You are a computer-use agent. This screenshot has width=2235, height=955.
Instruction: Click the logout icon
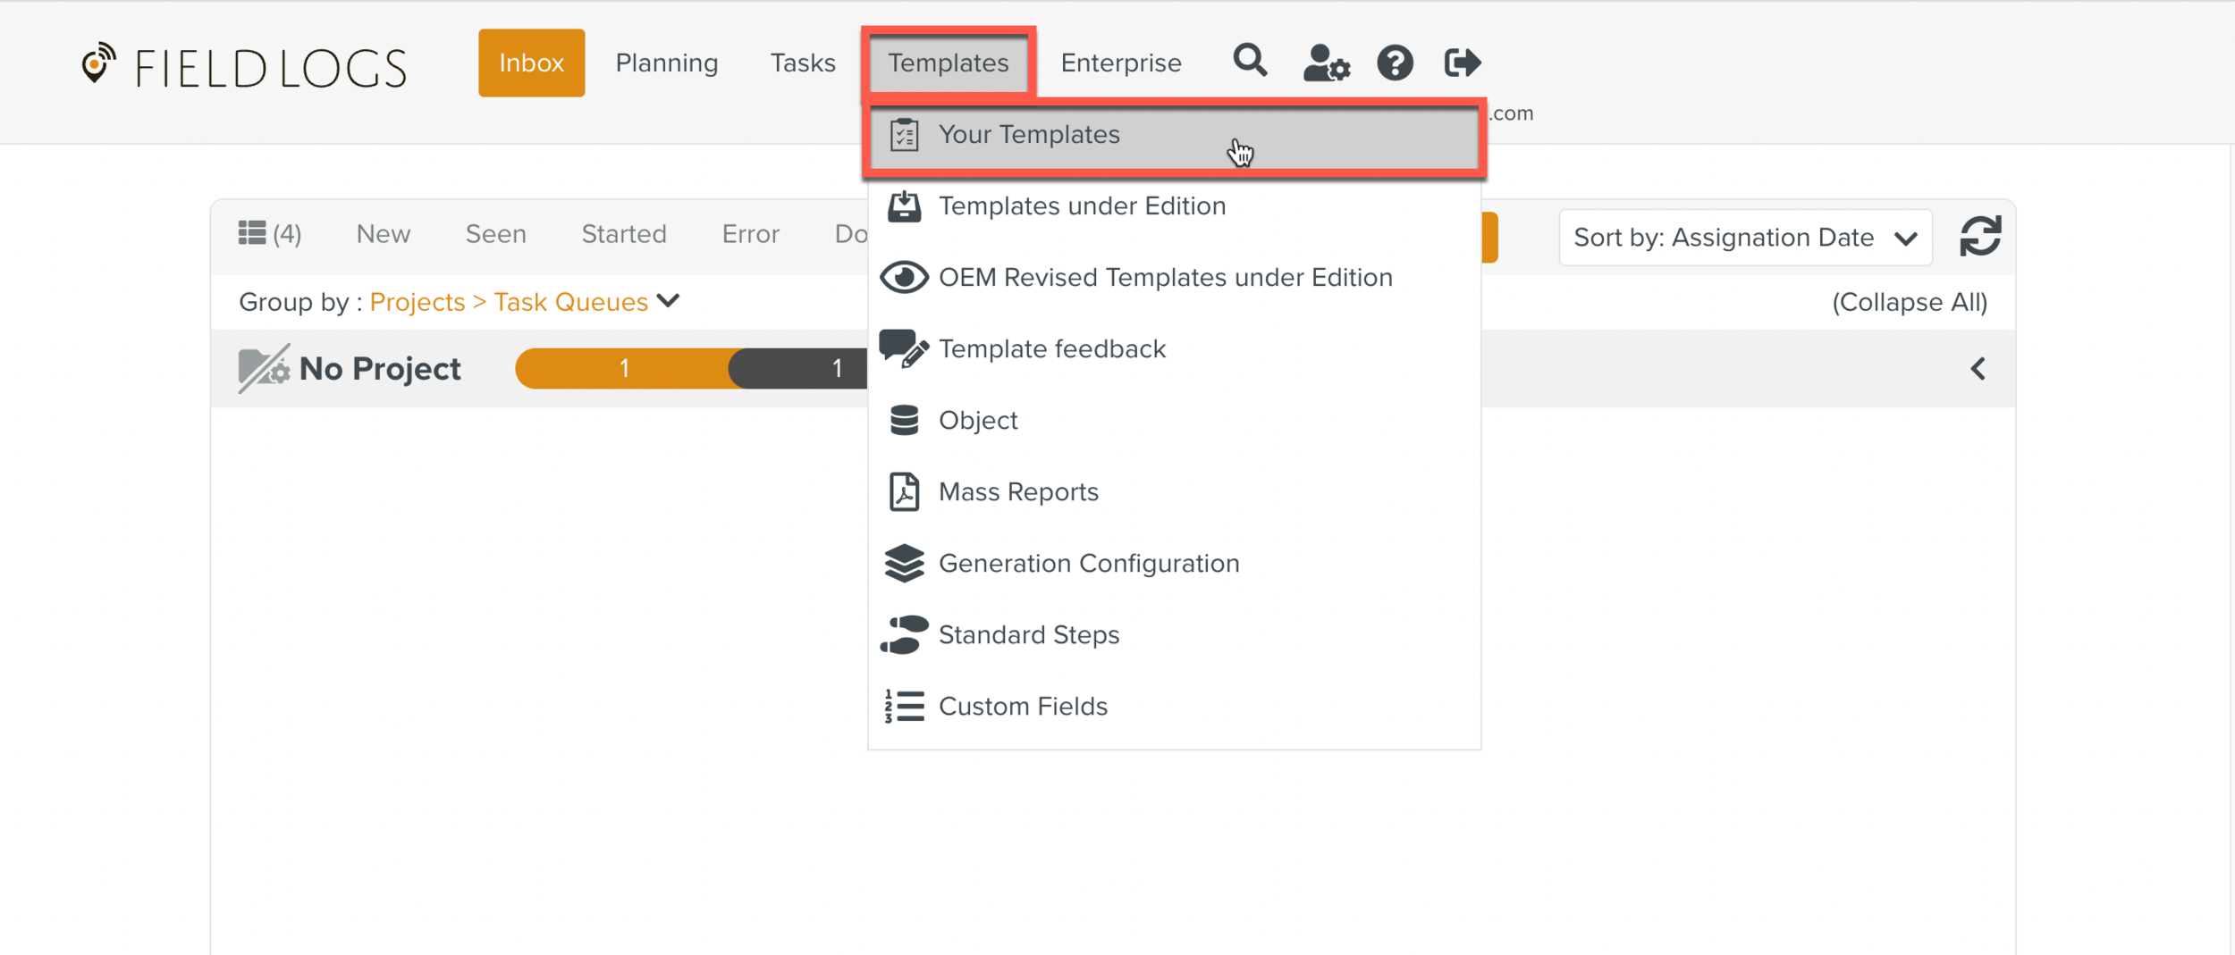[x=1462, y=63]
